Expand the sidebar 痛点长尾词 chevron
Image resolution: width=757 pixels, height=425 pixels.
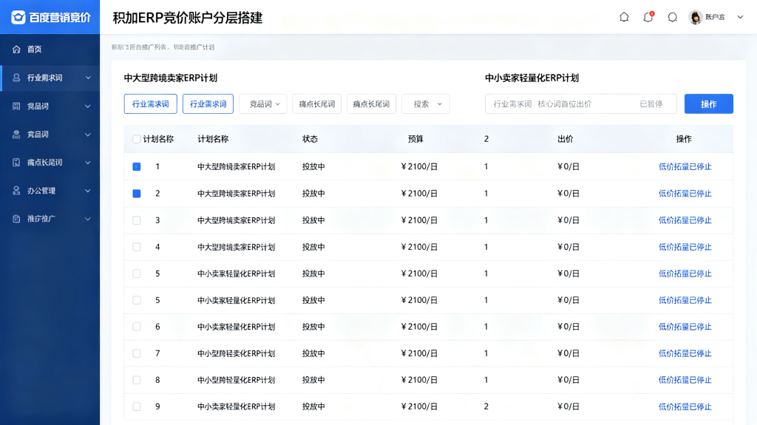[x=88, y=163]
